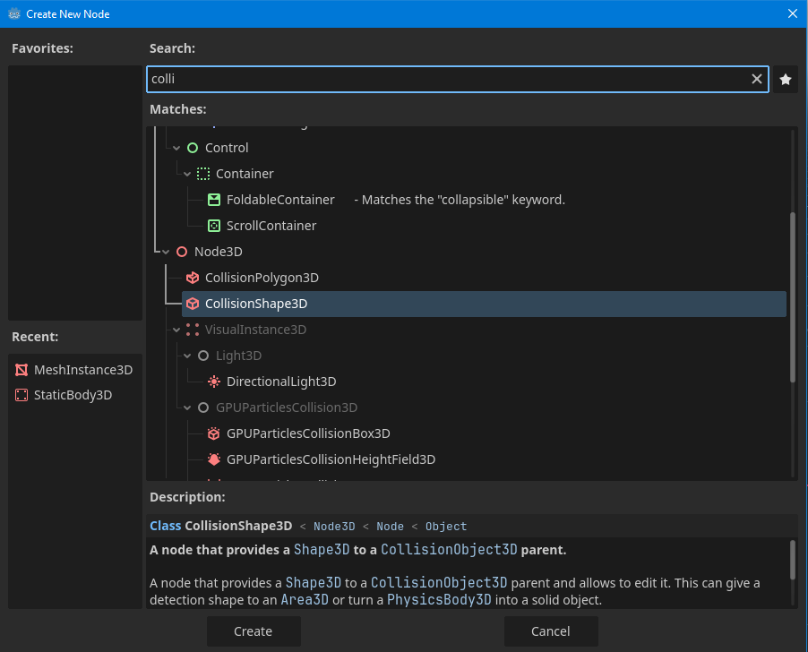The image size is (808, 652).
Task: Collapse the Container tree branch
Action: click(x=187, y=174)
